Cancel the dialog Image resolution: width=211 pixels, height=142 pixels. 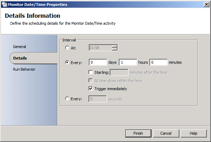(x=166, y=133)
